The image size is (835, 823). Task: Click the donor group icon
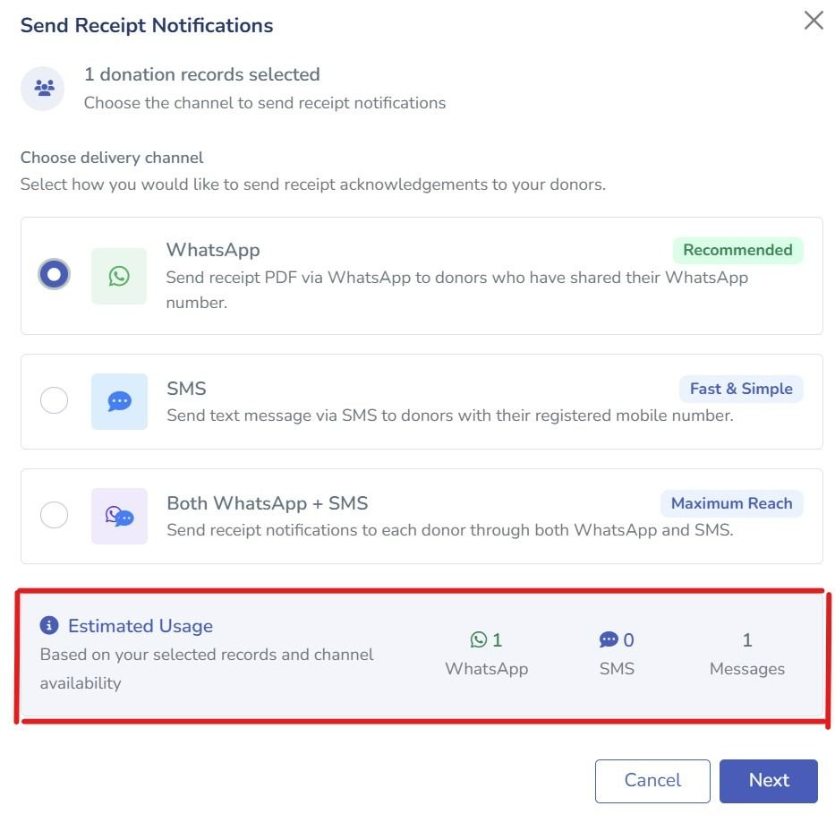[x=44, y=88]
